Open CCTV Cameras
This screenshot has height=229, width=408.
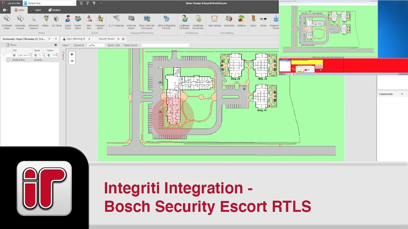point(116,21)
